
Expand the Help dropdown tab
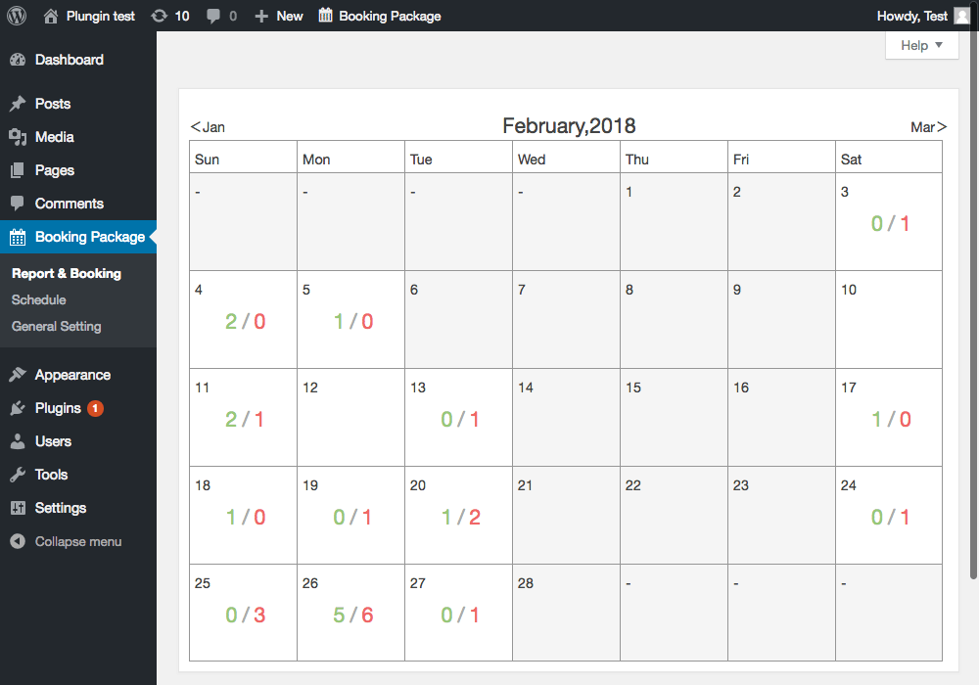(921, 45)
